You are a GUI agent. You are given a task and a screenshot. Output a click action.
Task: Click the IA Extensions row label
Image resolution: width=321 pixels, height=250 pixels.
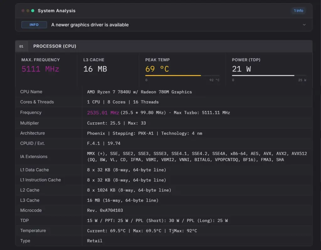coord(34,157)
